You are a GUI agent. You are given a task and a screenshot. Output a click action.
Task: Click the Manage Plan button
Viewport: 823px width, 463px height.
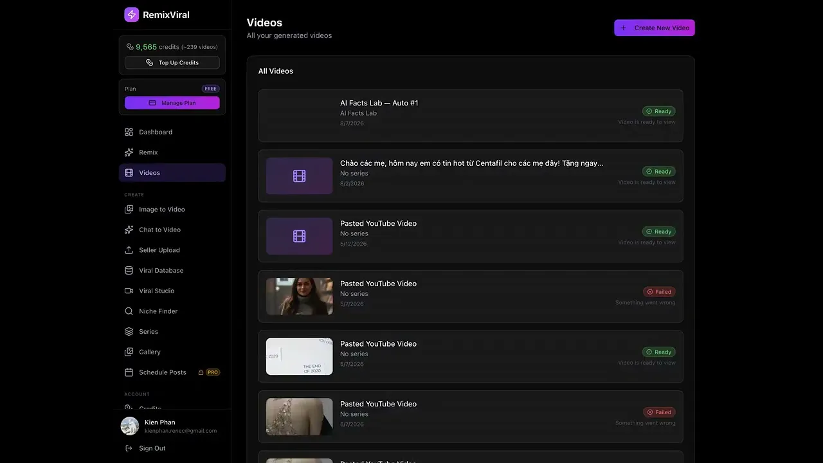[x=172, y=103]
